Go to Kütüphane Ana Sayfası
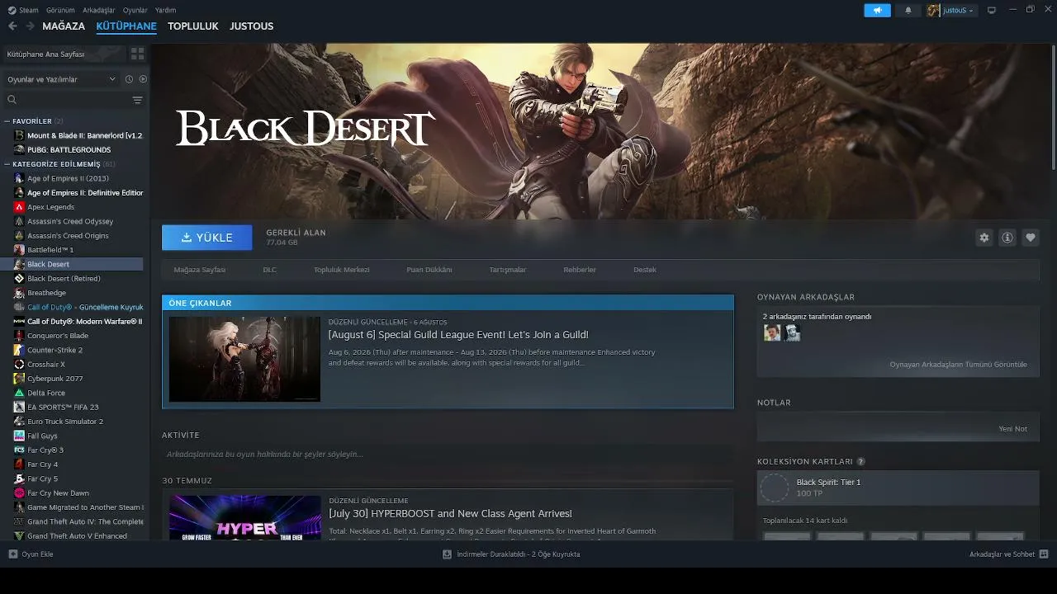 coord(64,54)
